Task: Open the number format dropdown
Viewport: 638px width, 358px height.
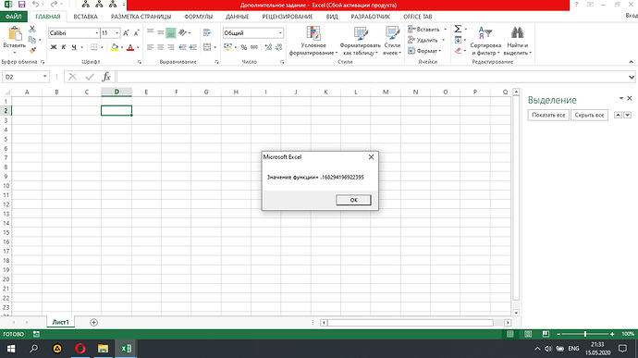Action: [280, 33]
